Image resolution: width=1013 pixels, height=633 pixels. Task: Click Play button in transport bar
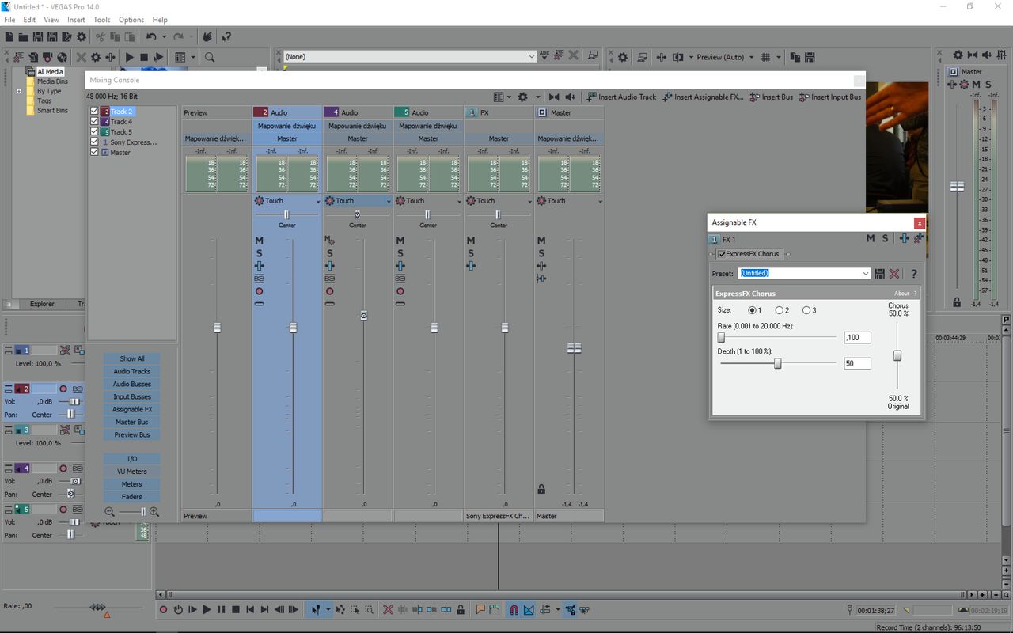[207, 609]
